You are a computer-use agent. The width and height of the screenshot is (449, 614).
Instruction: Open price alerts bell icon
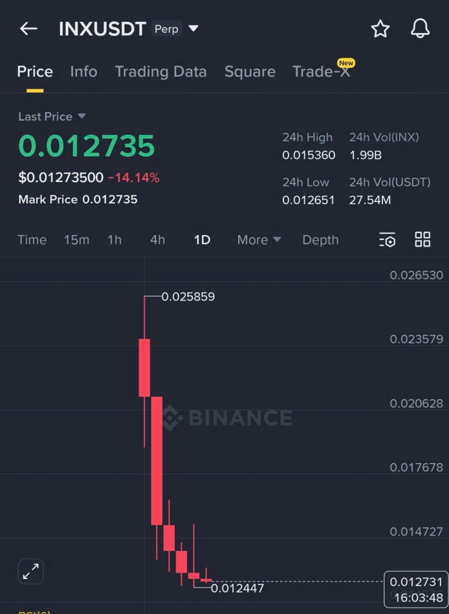[420, 29]
